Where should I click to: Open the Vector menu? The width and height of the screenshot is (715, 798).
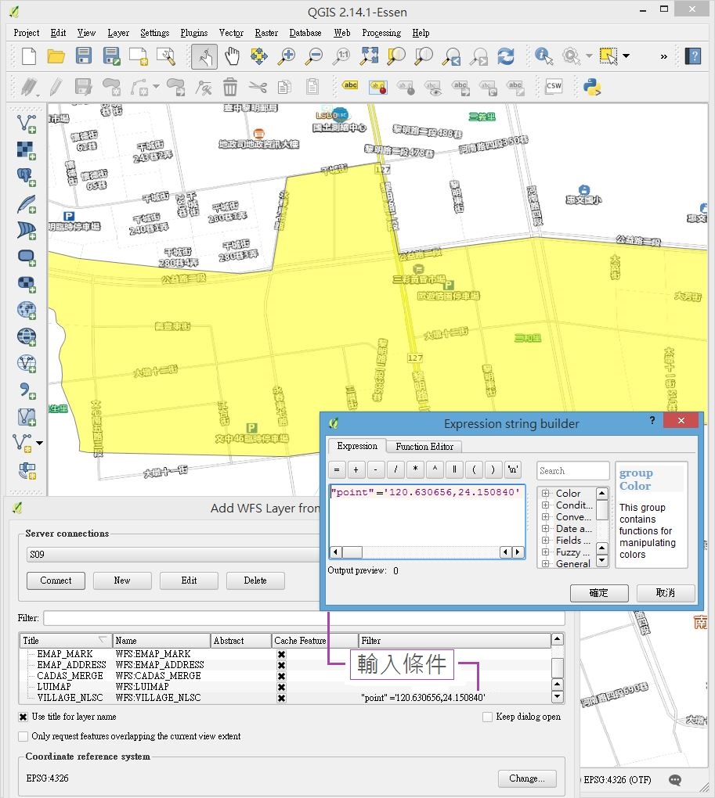[x=231, y=33]
